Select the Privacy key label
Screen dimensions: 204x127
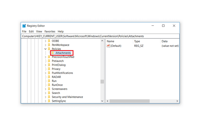tap(56, 69)
